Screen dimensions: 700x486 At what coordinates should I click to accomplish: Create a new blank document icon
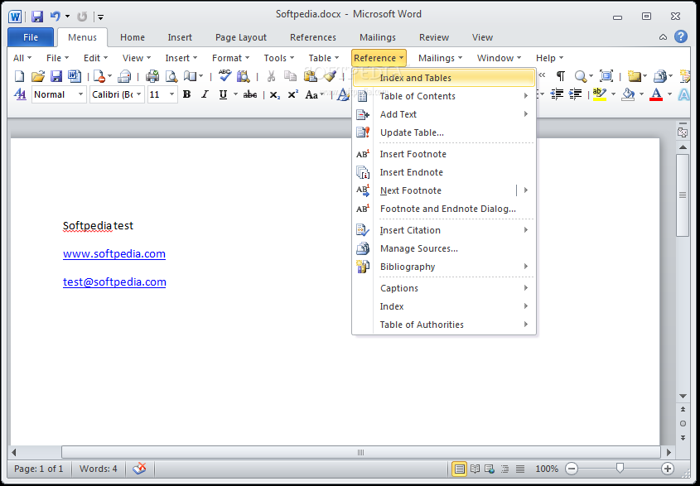click(20, 76)
